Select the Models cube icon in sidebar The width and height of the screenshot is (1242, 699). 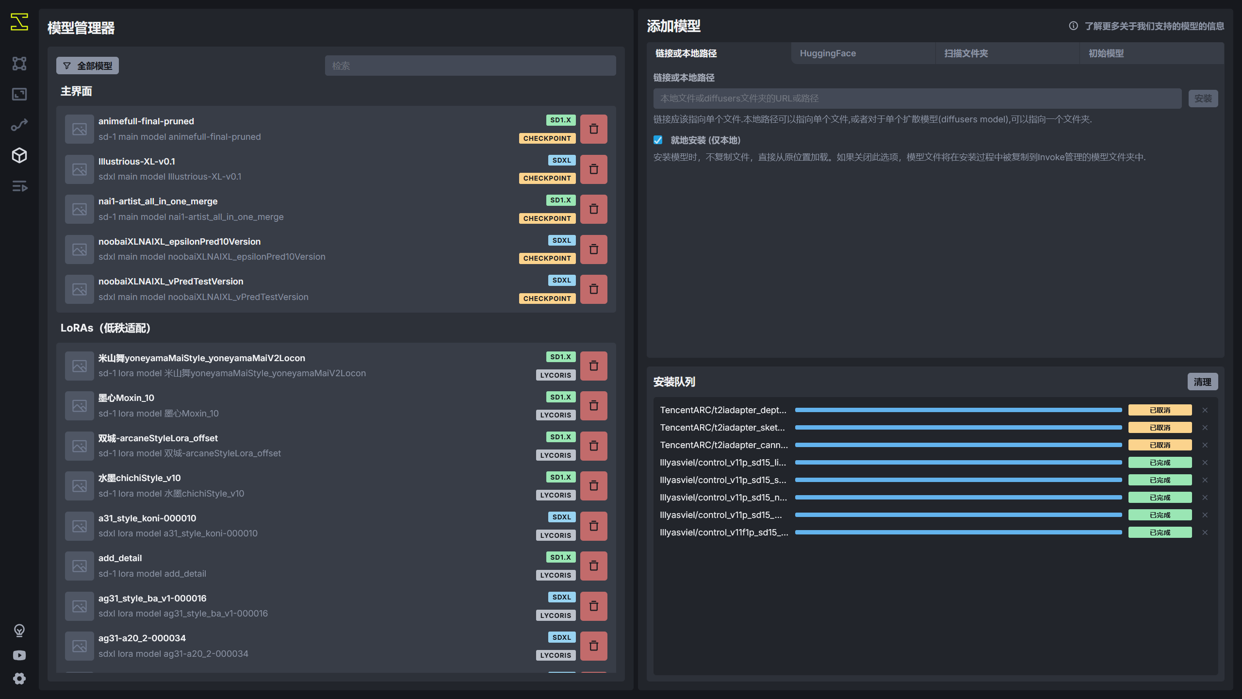coord(19,155)
